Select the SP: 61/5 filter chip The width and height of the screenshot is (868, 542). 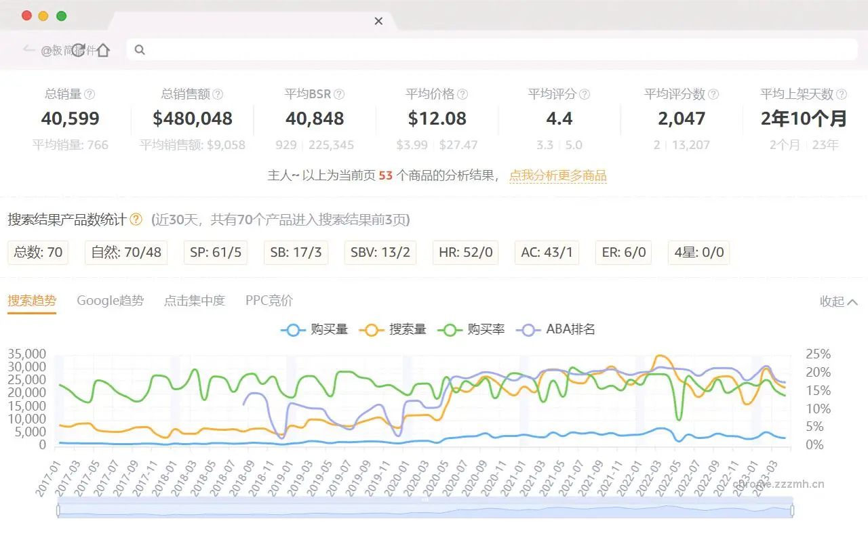coord(215,252)
